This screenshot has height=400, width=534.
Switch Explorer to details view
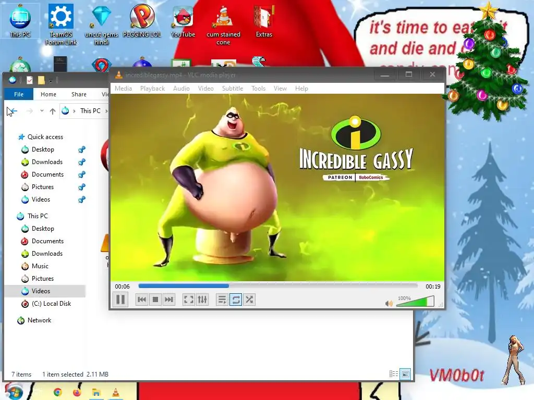point(393,374)
